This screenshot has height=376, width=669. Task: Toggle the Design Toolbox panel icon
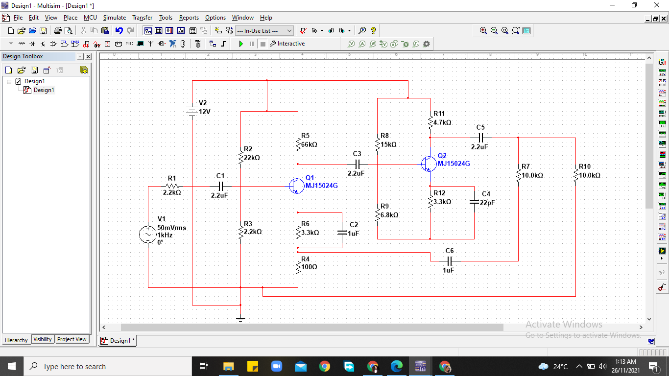(x=148, y=31)
